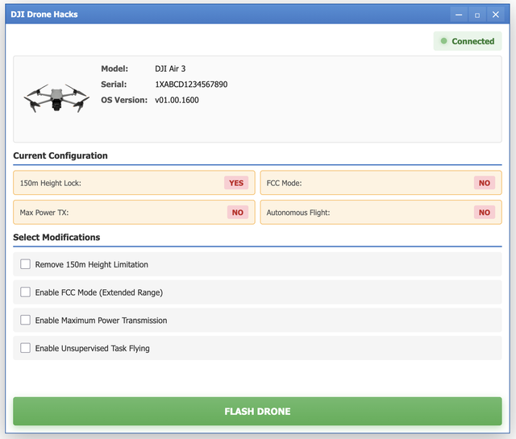The image size is (516, 439).
Task: Click the DJI Air 3 drone image
Action: tap(56, 98)
